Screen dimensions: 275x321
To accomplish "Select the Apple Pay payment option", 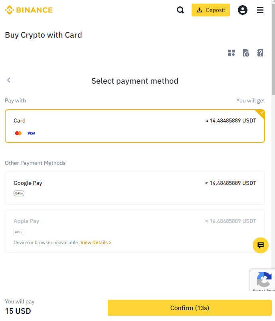I will (x=135, y=226).
